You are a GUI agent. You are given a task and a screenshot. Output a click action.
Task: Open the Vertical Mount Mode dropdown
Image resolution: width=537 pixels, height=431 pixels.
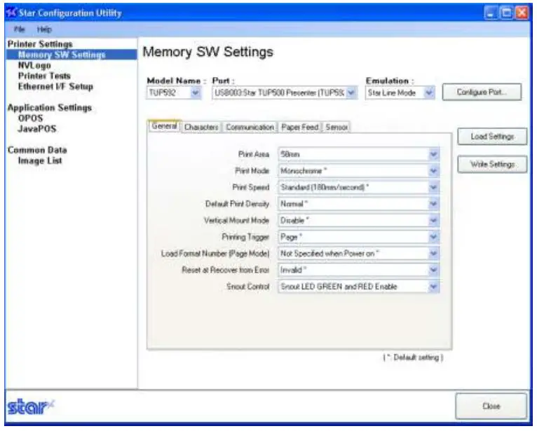(358, 221)
